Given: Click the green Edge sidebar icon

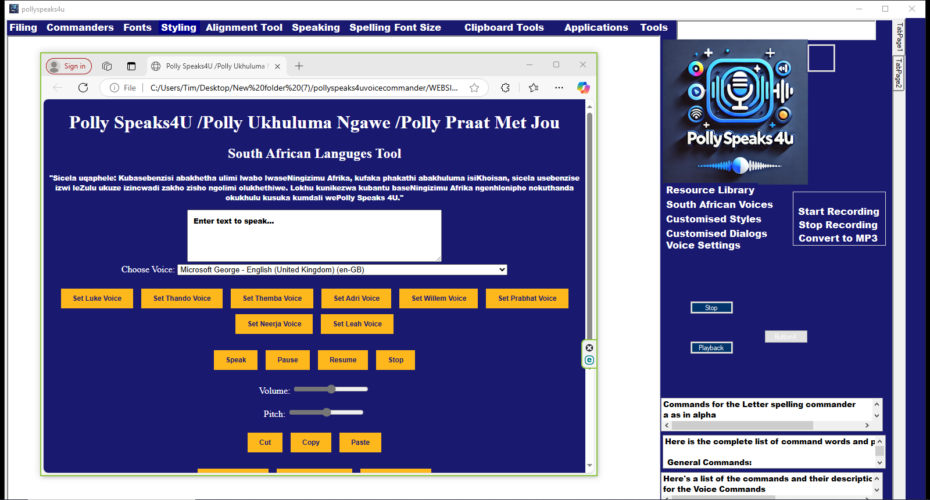Looking at the screenshot, I should (x=589, y=360).
